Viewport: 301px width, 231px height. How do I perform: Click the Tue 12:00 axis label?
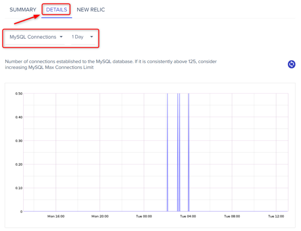tap(276, 216)
